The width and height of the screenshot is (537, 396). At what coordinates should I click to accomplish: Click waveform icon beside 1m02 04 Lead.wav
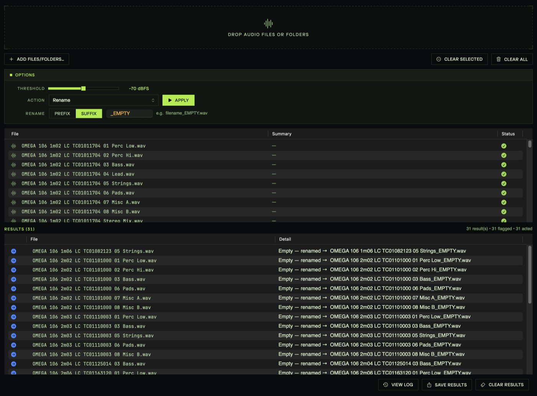[14, 174]
